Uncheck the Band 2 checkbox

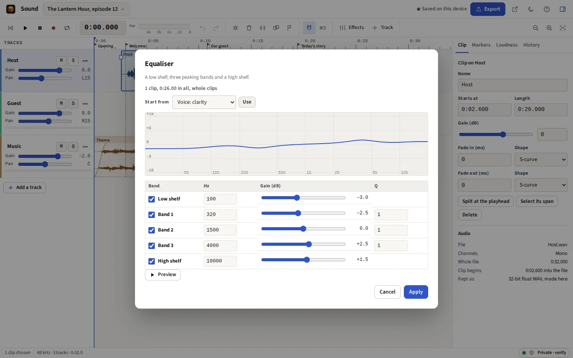(152, 230)
